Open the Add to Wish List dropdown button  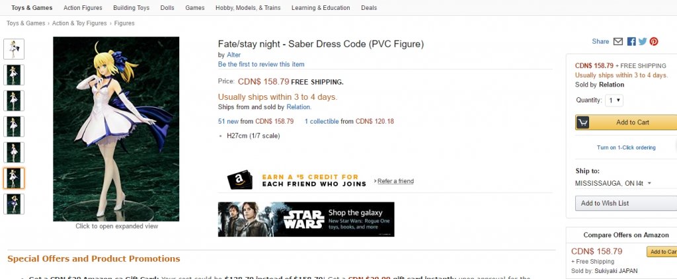click(x=625, y=203)
